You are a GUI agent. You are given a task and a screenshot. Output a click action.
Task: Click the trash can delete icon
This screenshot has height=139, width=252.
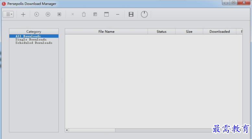pyautogui.click(x=84, y=14)
